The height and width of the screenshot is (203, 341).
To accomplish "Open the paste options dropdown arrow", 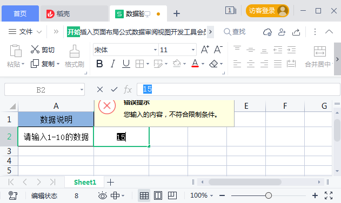I will click(x=23, y=64).
